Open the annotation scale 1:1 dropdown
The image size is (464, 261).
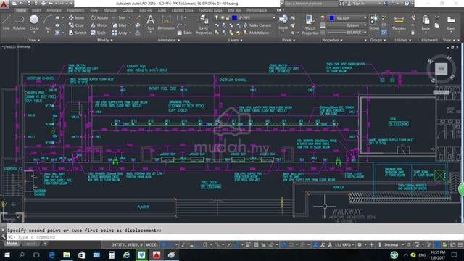[344, 245]
